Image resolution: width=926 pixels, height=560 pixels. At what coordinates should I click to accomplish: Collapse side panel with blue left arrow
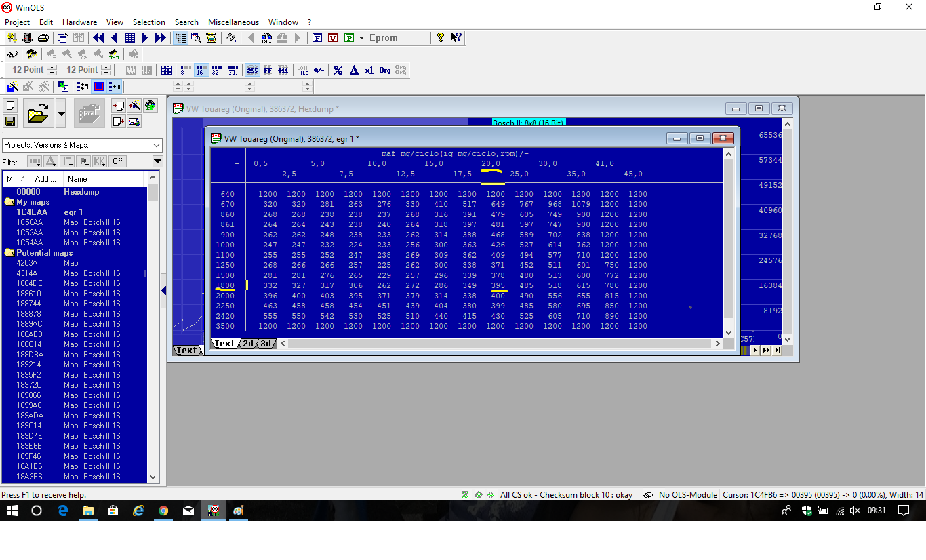[x=164, y=291]
